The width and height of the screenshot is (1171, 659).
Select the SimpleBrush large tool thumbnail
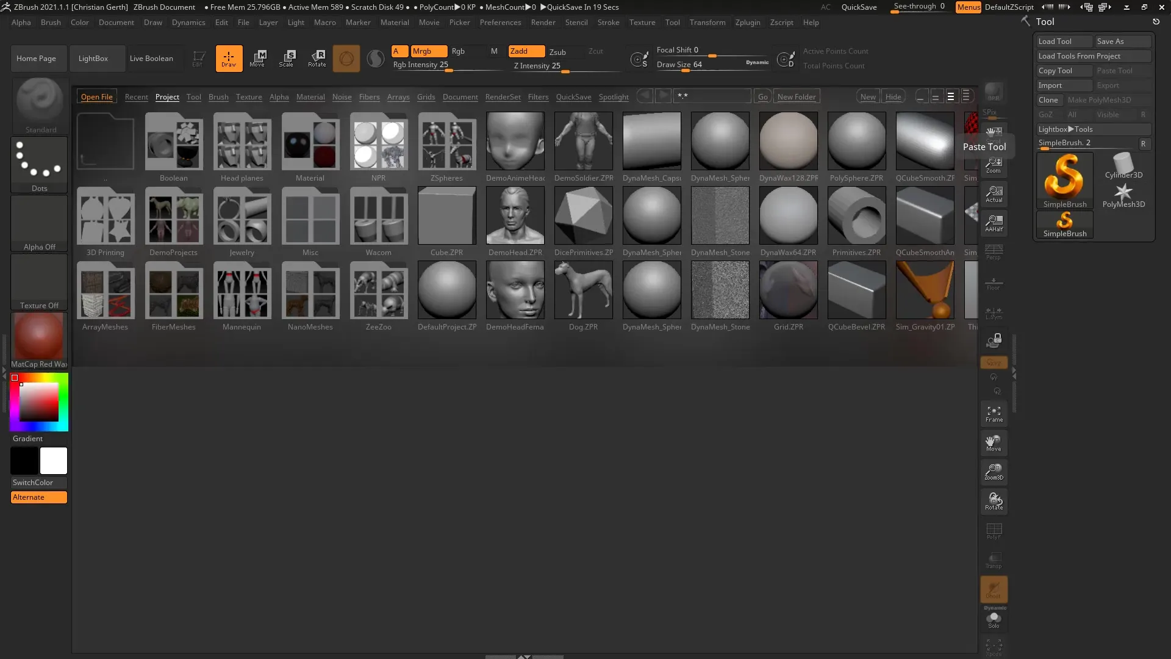pos(1065,181)
